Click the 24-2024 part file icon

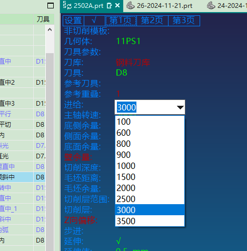pyautogui.click(x=211, y=6)
